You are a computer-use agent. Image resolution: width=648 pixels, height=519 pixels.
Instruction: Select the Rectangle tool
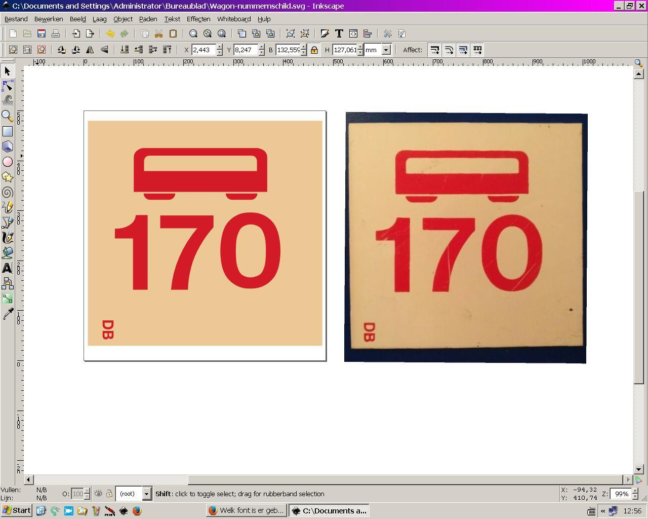pos(8,131)
